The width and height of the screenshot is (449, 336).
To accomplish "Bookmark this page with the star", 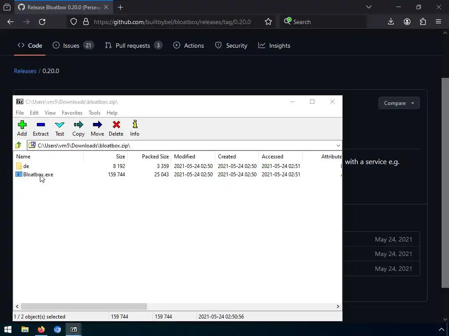I will [268, 22].
